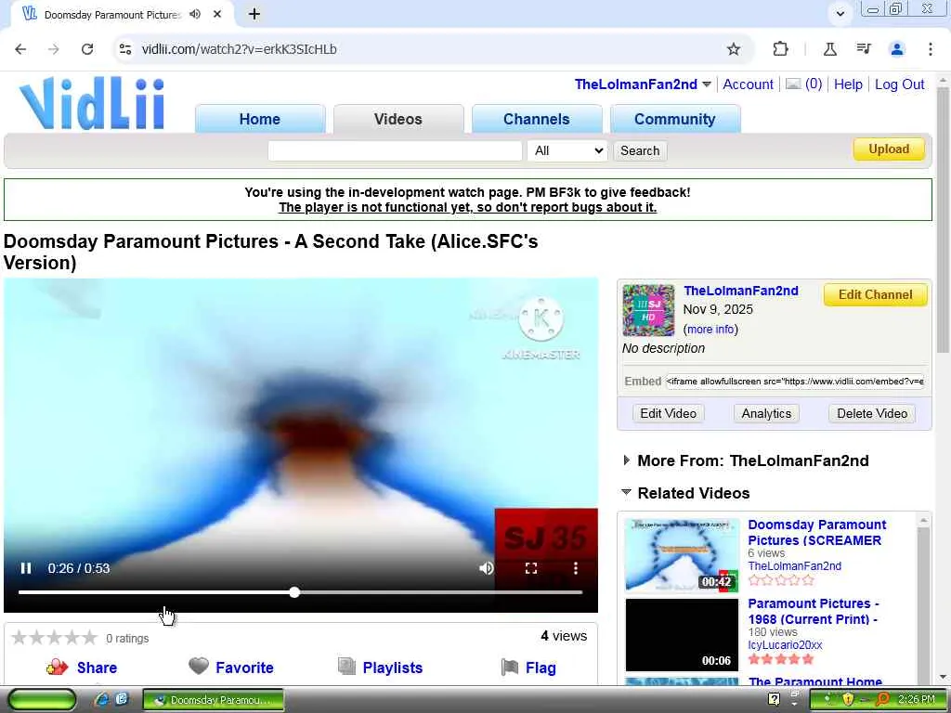951x713 pixels.
Task: Click the Search button
Action: tap(640, 151)
